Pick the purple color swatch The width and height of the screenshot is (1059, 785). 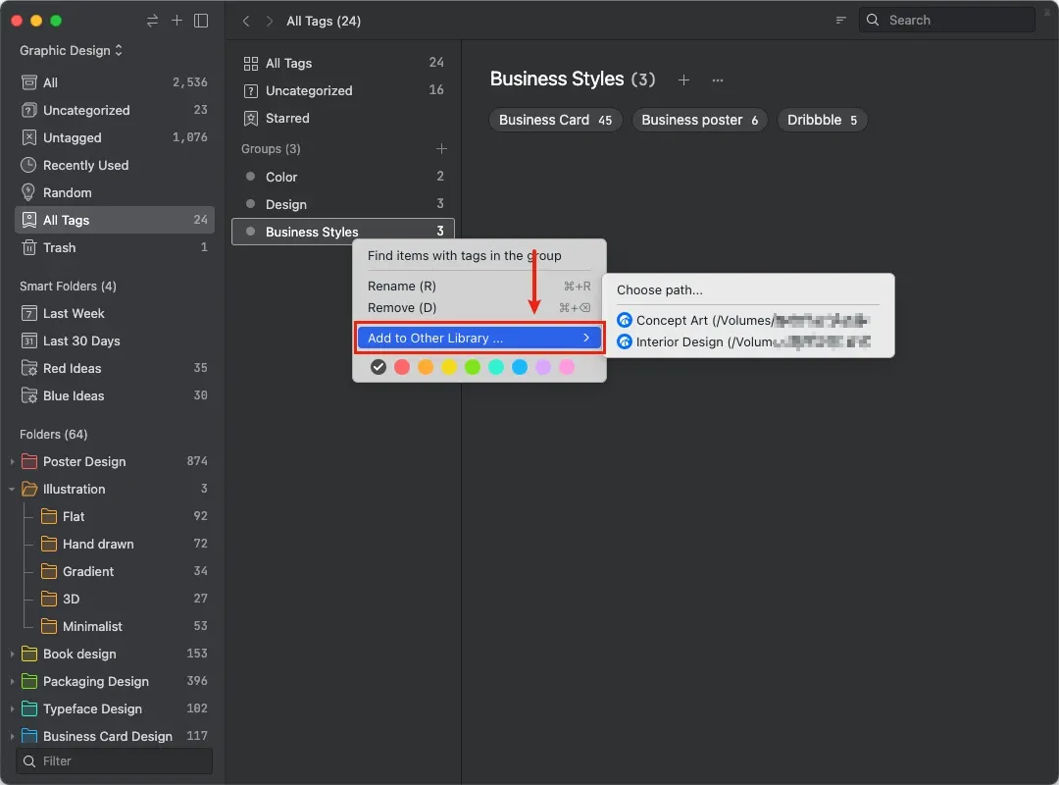[543, 367]
